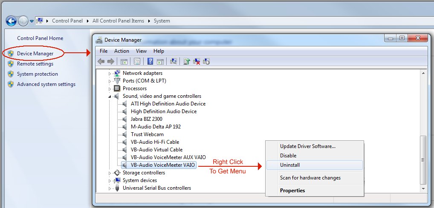Expand the Network adapters node

click(x=110, y=74)
